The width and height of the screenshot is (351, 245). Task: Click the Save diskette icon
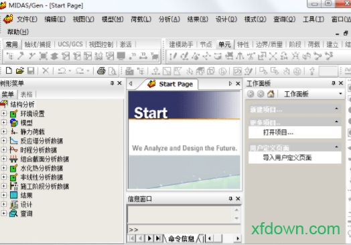[x=31, y=71]
